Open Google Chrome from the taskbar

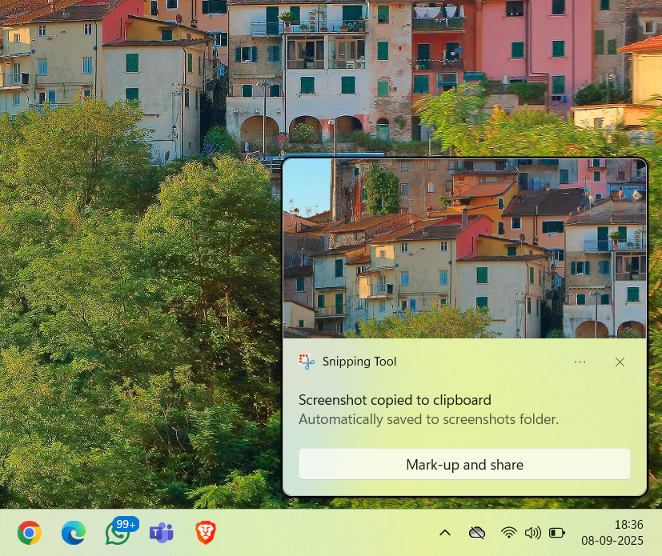coord(30,533)
